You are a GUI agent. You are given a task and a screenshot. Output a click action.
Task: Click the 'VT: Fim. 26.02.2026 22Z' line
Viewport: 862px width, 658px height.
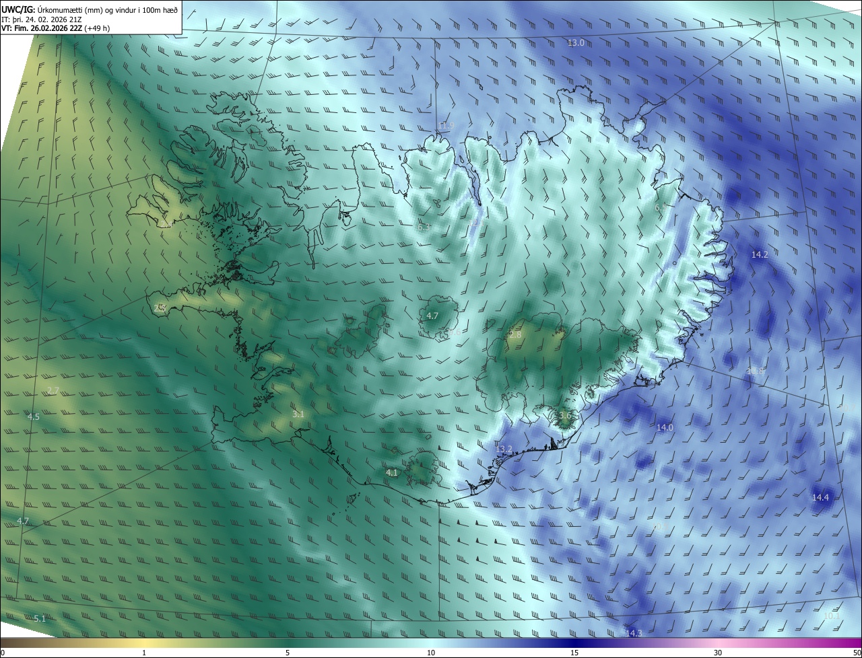42,28
